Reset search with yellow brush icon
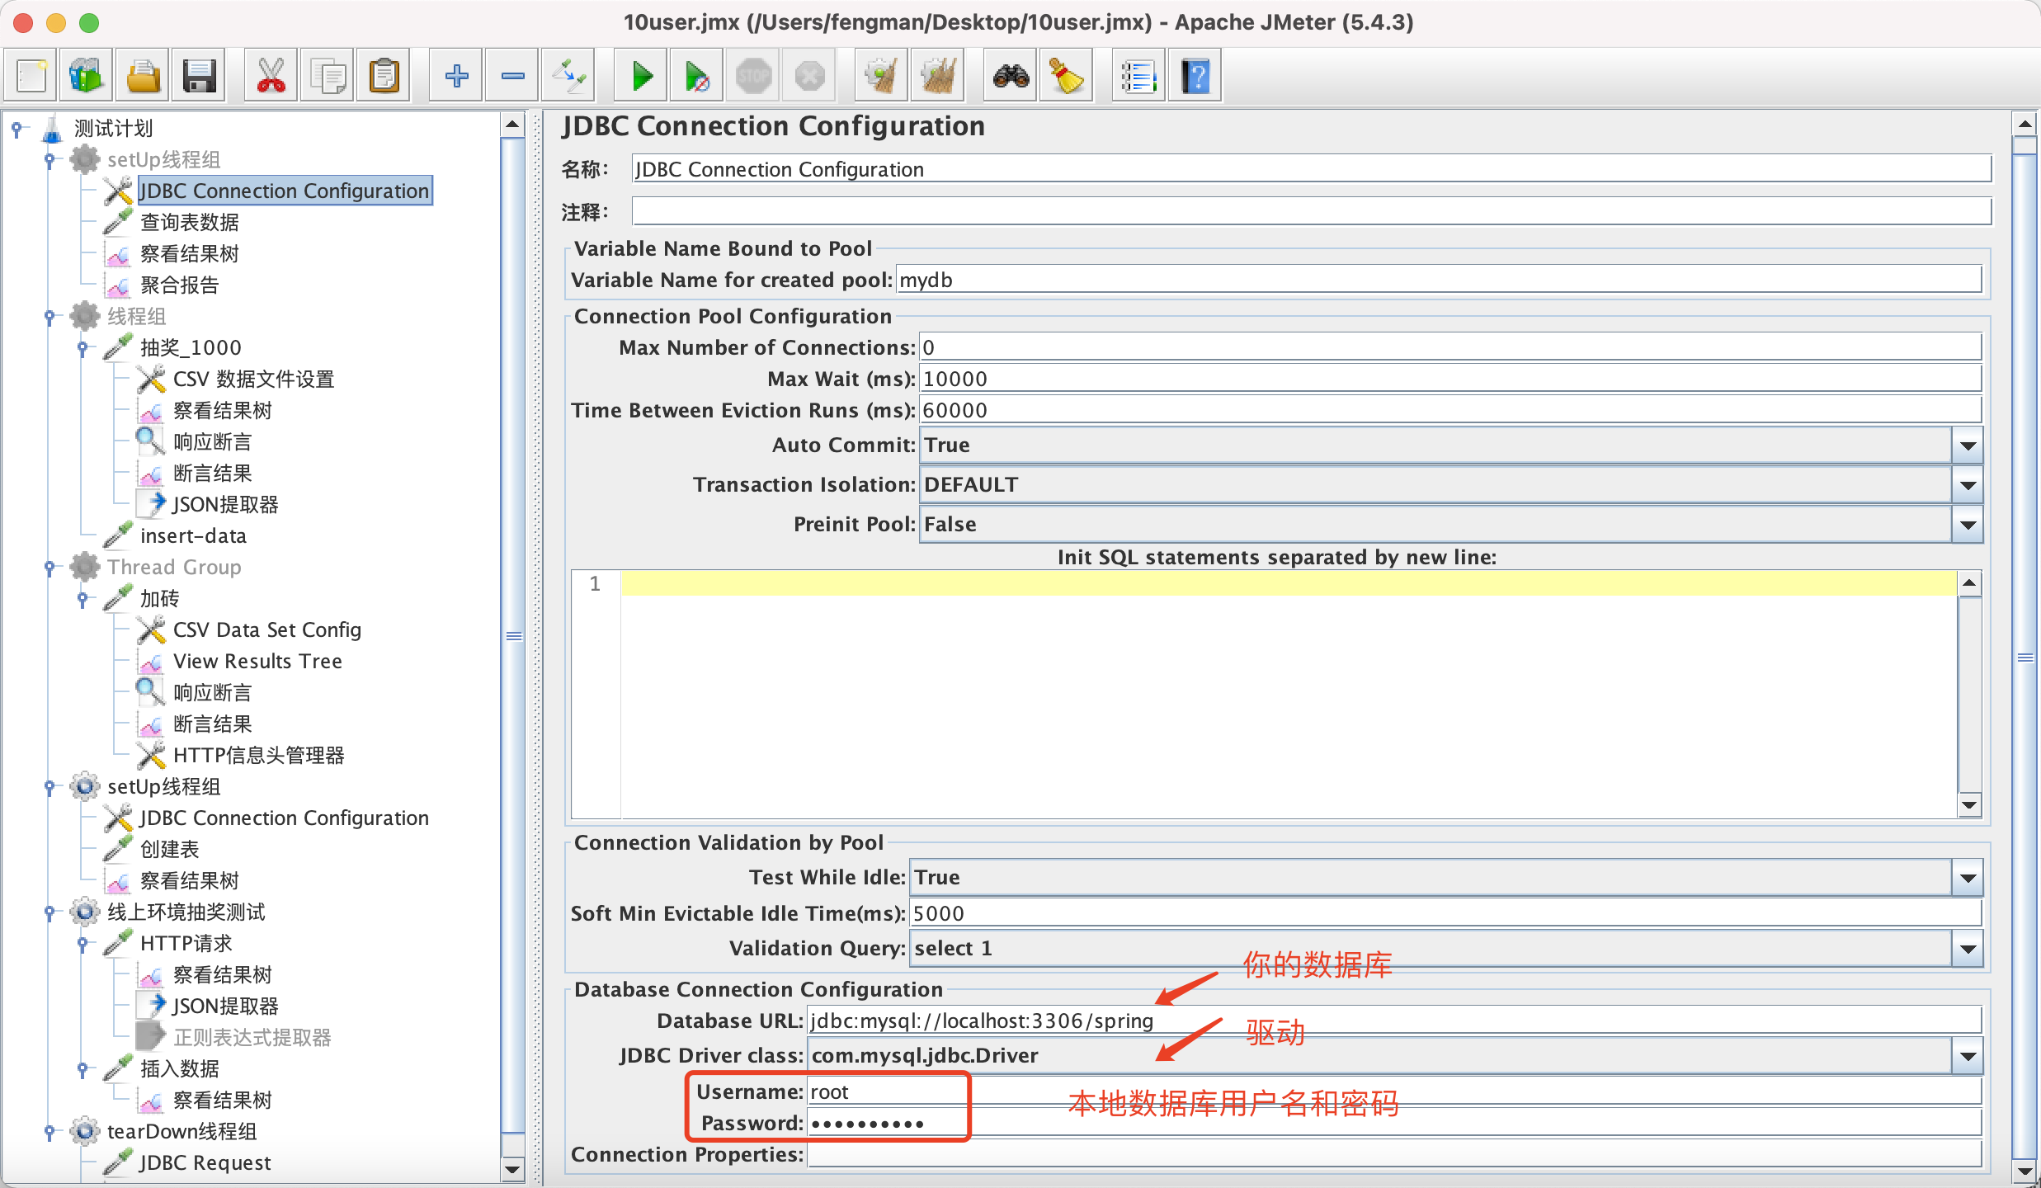2041x1188 pixels. tap(1067, 77)
